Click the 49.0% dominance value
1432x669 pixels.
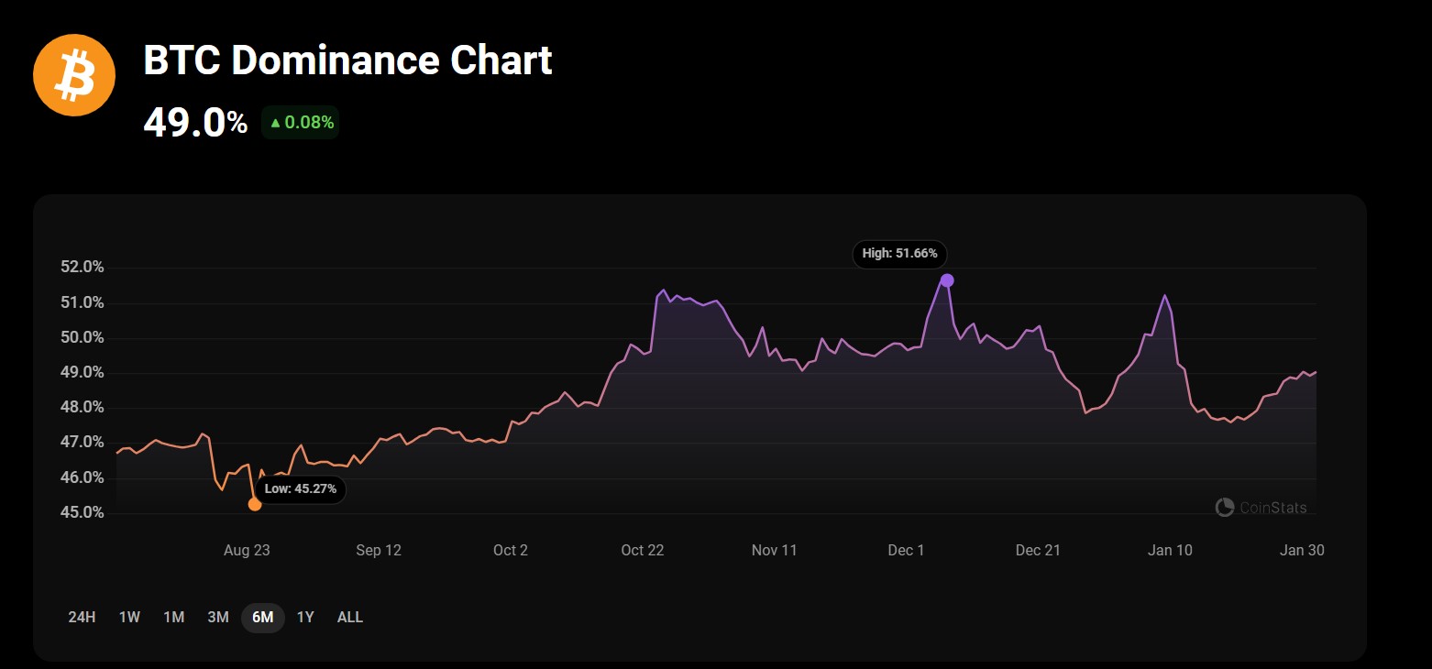click(195, 123)
